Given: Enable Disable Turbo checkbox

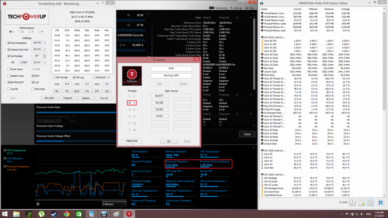Looking at the screenshot, I should pyautogui.click(x=9, y=76).
